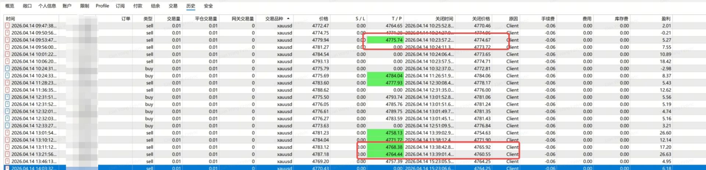706x170 pixels.
Task: Click the profit value 18.42
Action: pyautogui.click(x=665, y=62)
